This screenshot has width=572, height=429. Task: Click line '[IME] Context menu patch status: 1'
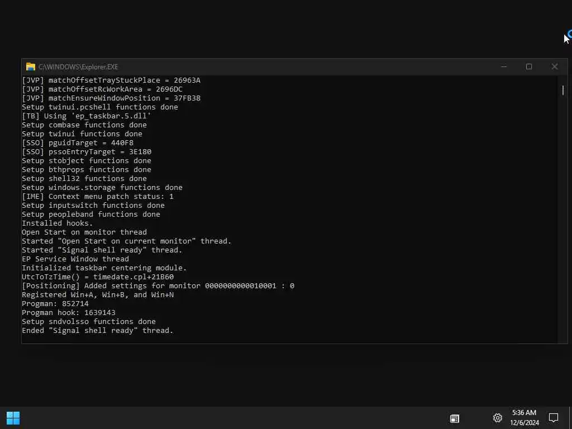[x=98, y=196]
